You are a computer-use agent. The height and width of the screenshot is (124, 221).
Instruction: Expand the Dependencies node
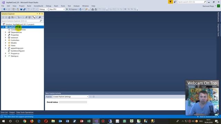(x=6, y=32)
